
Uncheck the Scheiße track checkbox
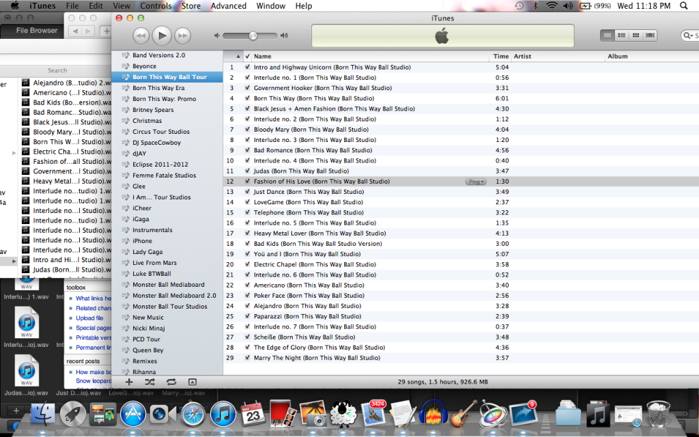point(247,337)
